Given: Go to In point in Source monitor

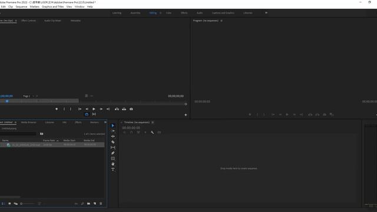Looking at the screenshot, I should (x=80, y=109).
